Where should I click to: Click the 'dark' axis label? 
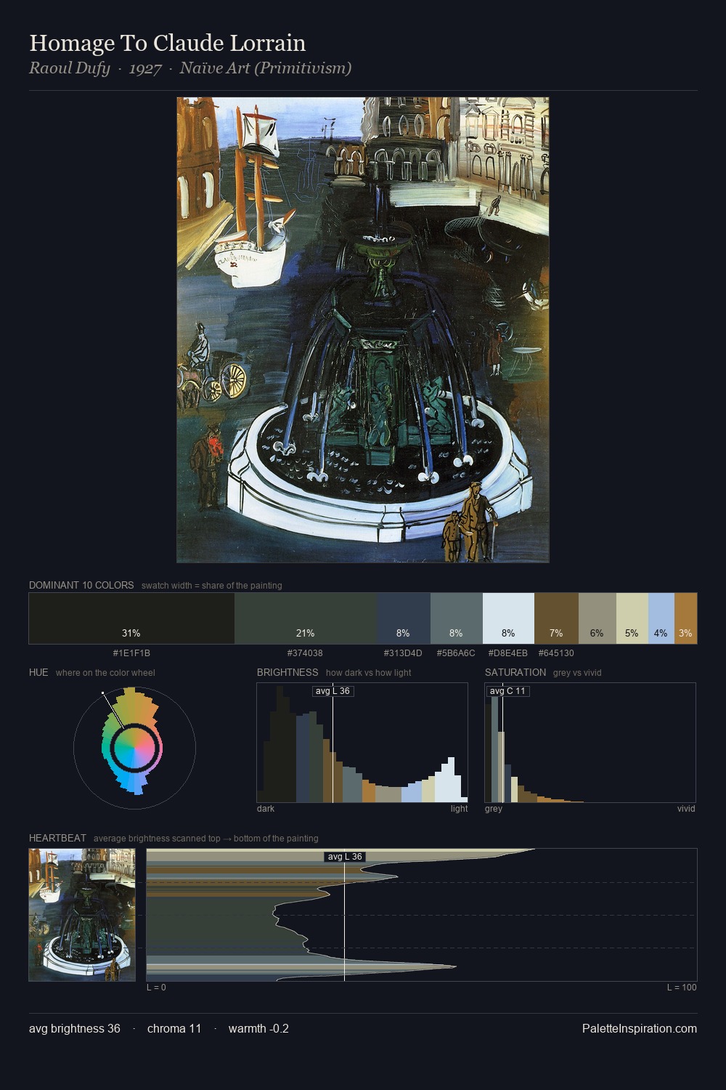(x=266, y=809)
